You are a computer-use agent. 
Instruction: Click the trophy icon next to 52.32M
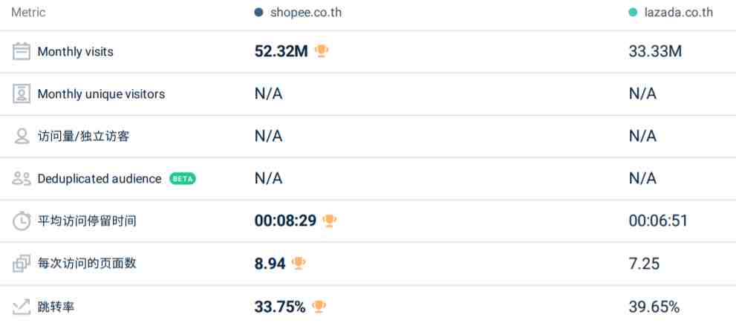[322, 50]
